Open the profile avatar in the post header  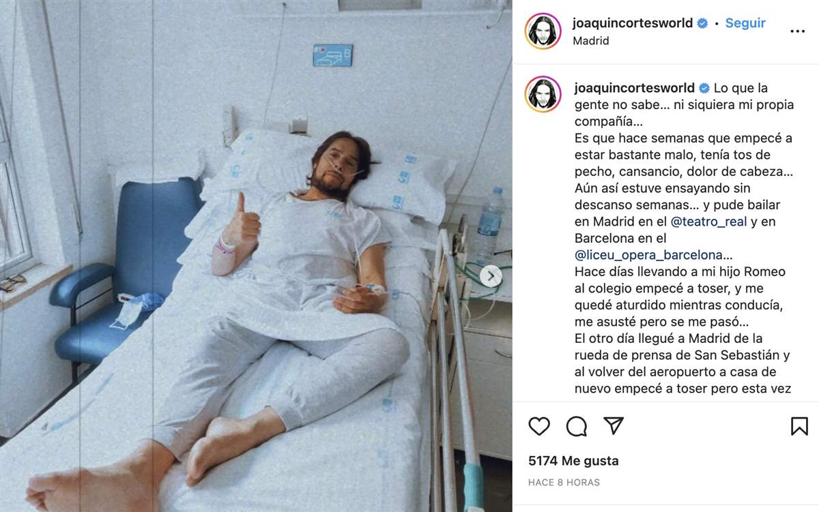pyautogui.click(x=543, y=31)
